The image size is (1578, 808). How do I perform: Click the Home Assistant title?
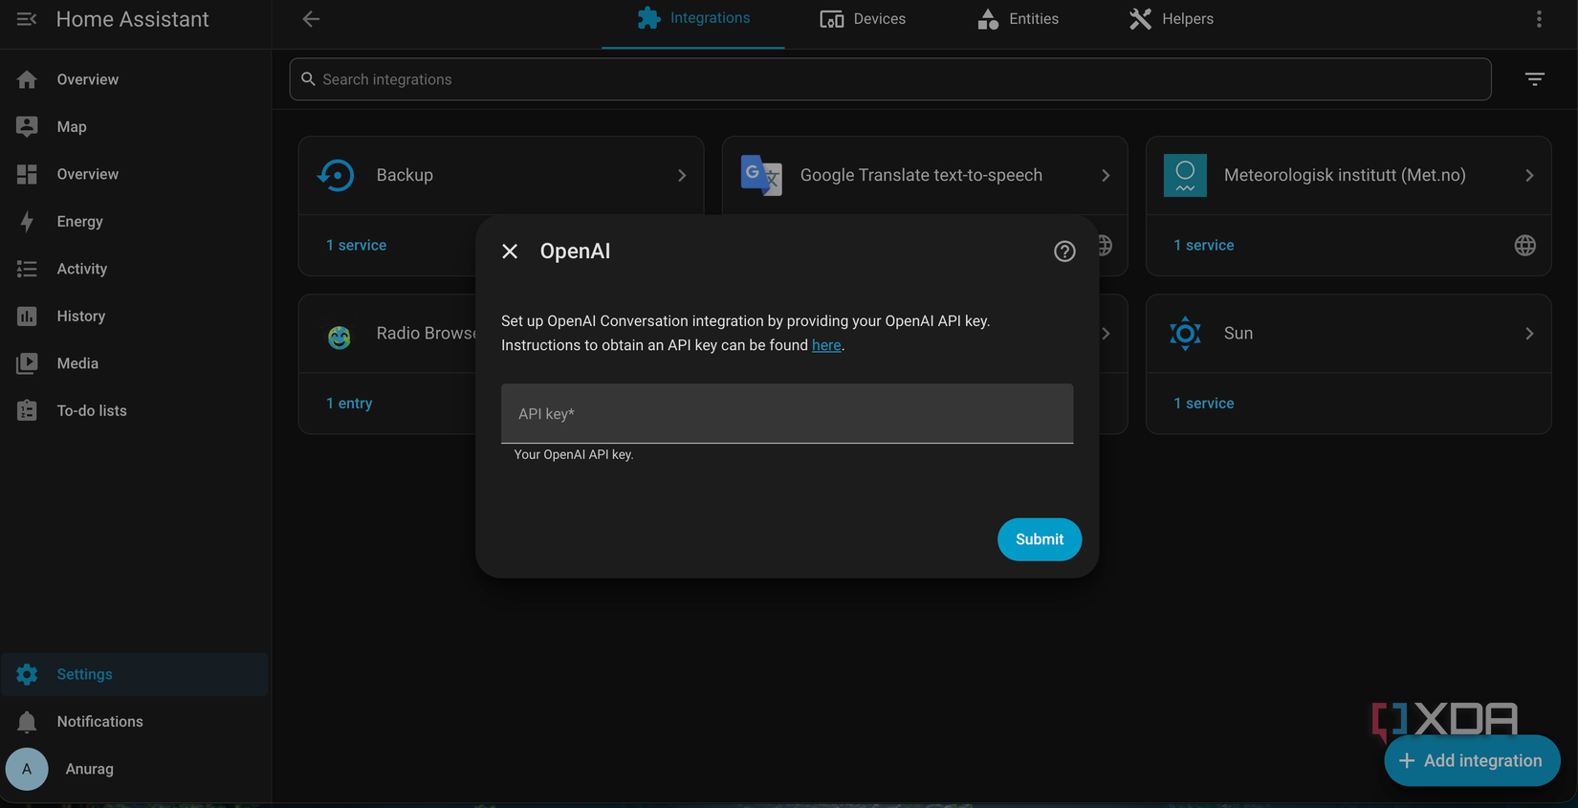coord(133,19)
